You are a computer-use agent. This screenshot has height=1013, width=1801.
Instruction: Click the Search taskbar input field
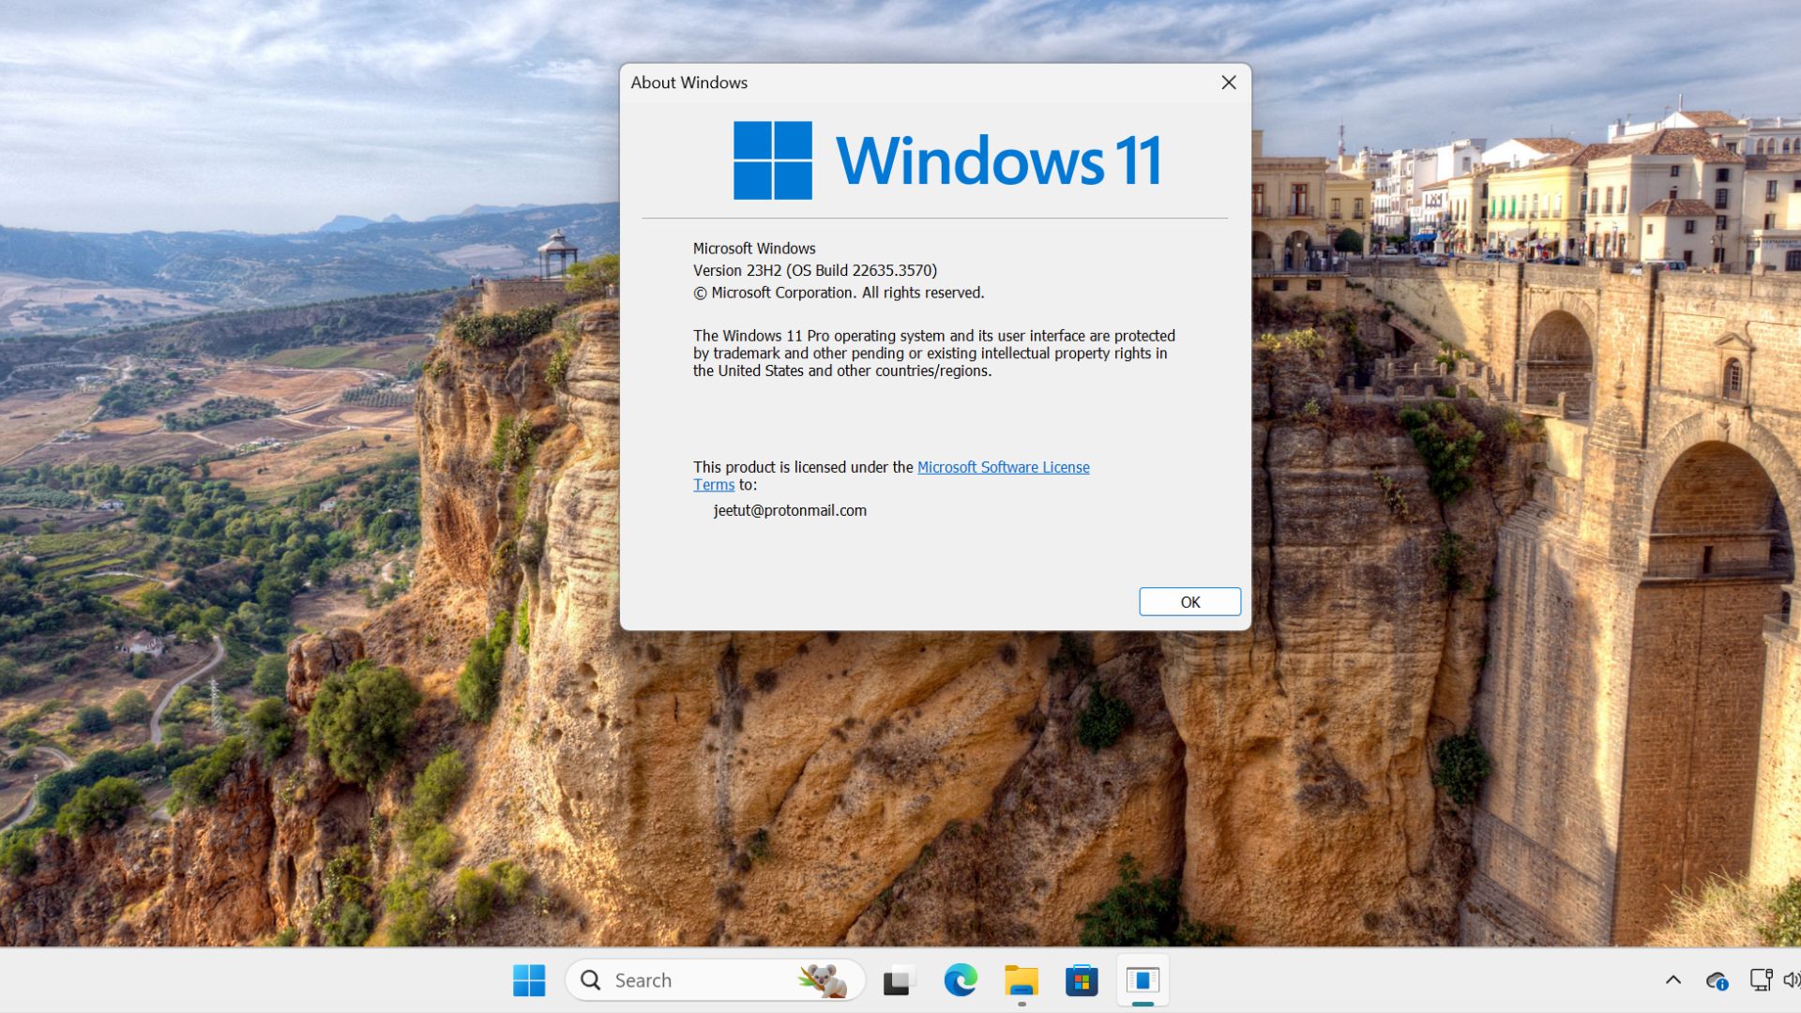click(718, 979)
